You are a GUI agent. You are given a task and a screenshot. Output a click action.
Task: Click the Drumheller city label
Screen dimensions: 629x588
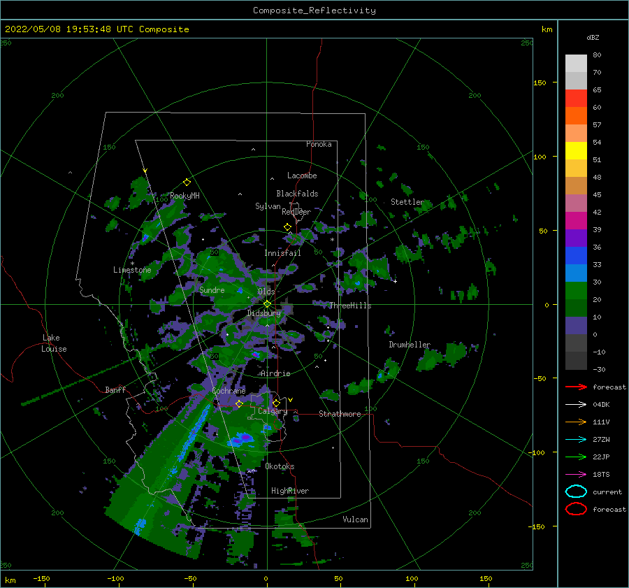[410, 345]
